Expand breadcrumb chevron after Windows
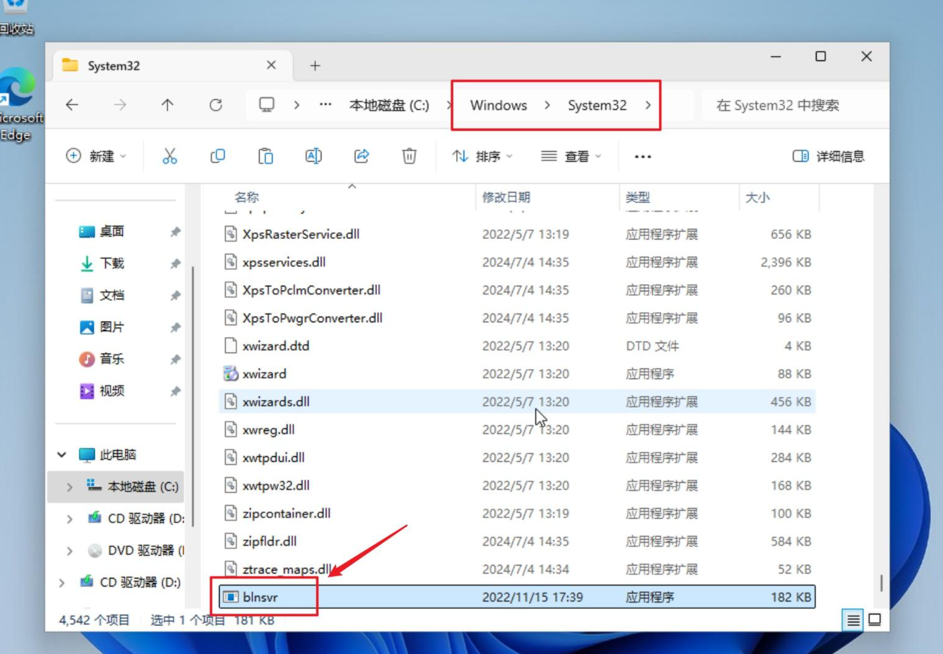The width and height of the screenshot is (943, 654). point(547,105)
